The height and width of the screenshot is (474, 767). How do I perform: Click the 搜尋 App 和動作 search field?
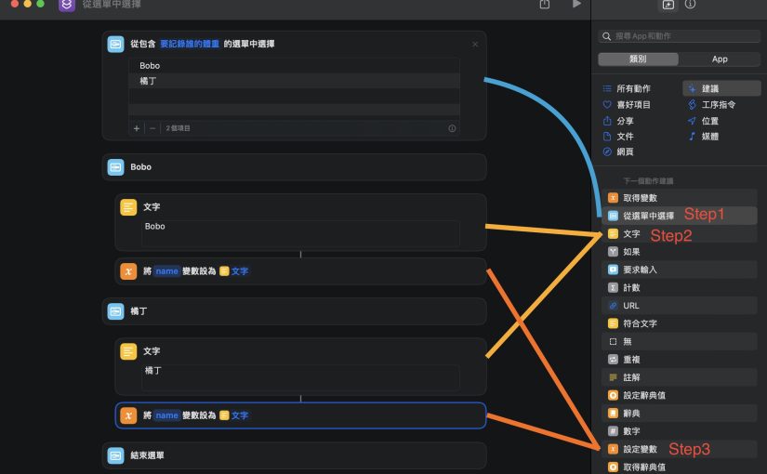pyautogui.click(x=679, y=36)
